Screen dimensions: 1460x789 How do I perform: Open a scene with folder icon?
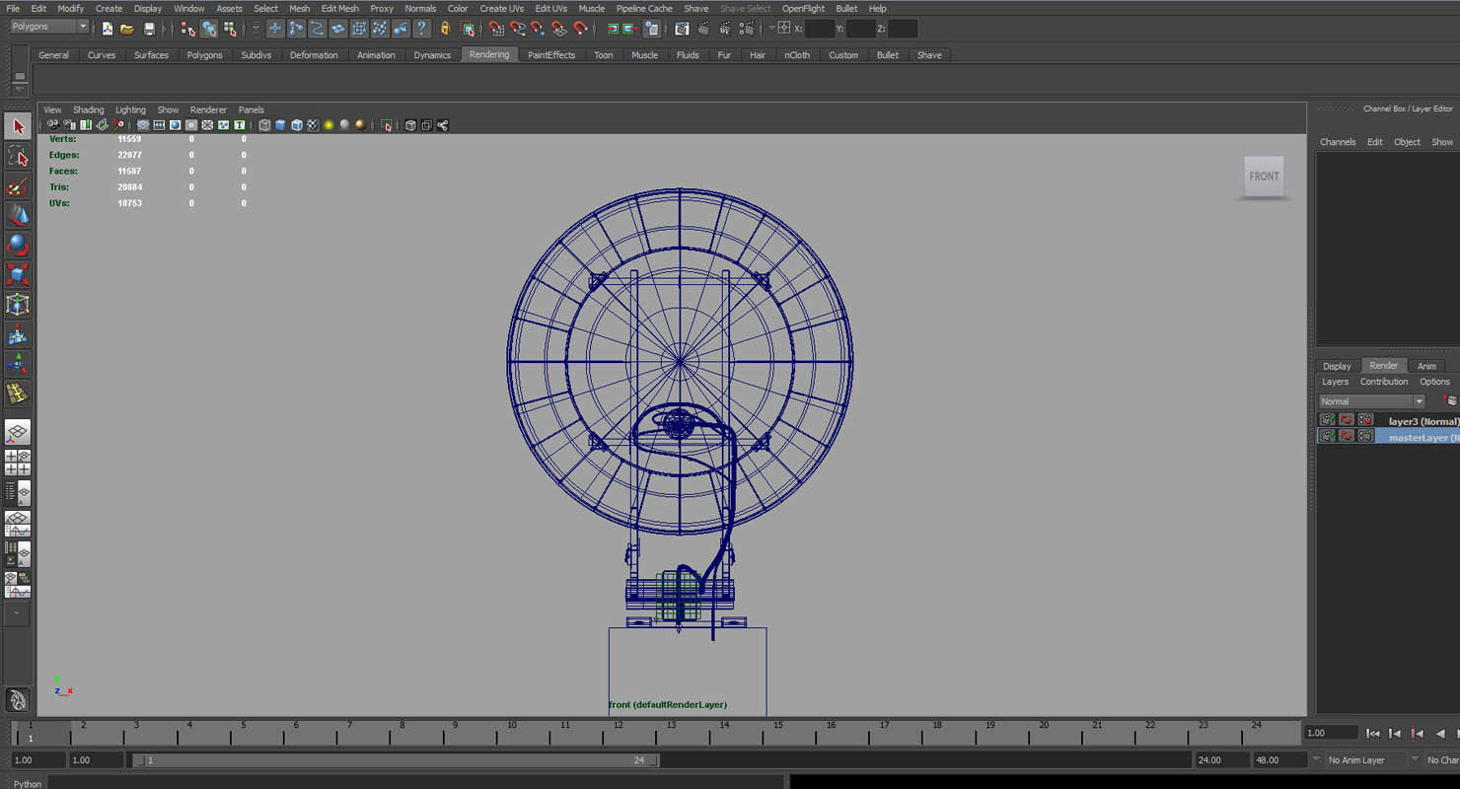pos(127,29)
